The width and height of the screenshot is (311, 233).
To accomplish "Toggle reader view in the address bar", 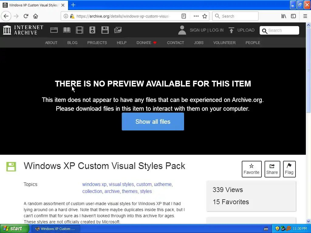I will [184, 16].
